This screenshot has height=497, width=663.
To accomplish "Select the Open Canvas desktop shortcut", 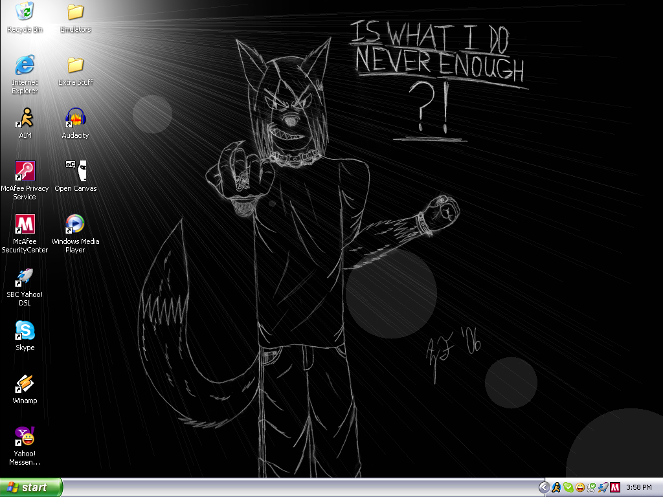I will click(x=76, y=177).
